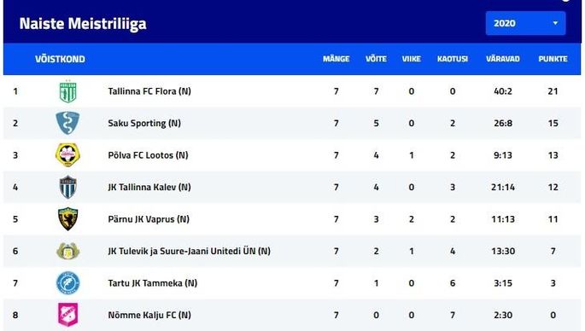
Task: Click the Põlva FC Lootos club badge
Action: [67, 155]
